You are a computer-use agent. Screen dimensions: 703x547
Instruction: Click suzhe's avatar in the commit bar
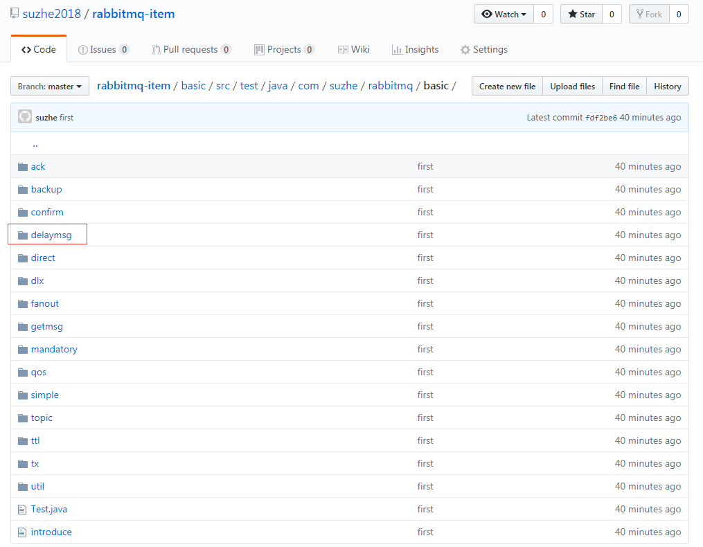[x=24, y=116]
